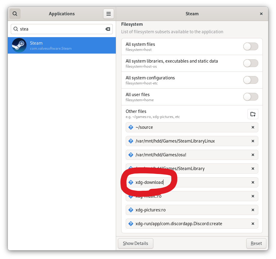This screenshot has width=276, height=259.
Task: Focus the application search field
Action: coord(62,29)
